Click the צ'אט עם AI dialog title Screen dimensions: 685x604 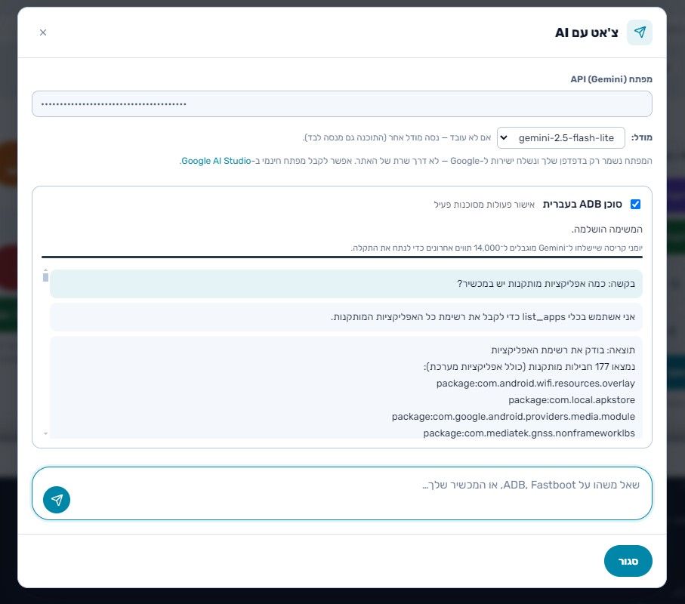click(587, 32)
